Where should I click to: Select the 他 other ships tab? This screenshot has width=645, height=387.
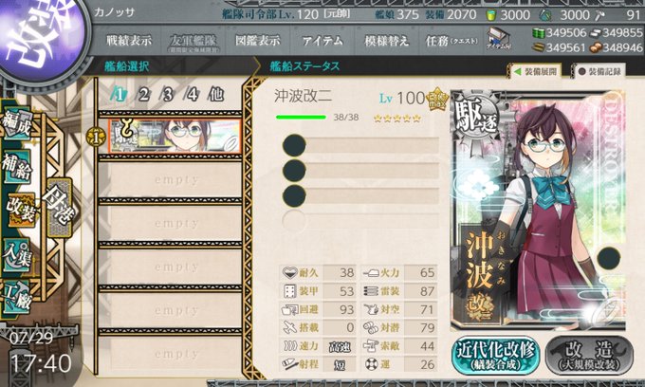(215, 95)
